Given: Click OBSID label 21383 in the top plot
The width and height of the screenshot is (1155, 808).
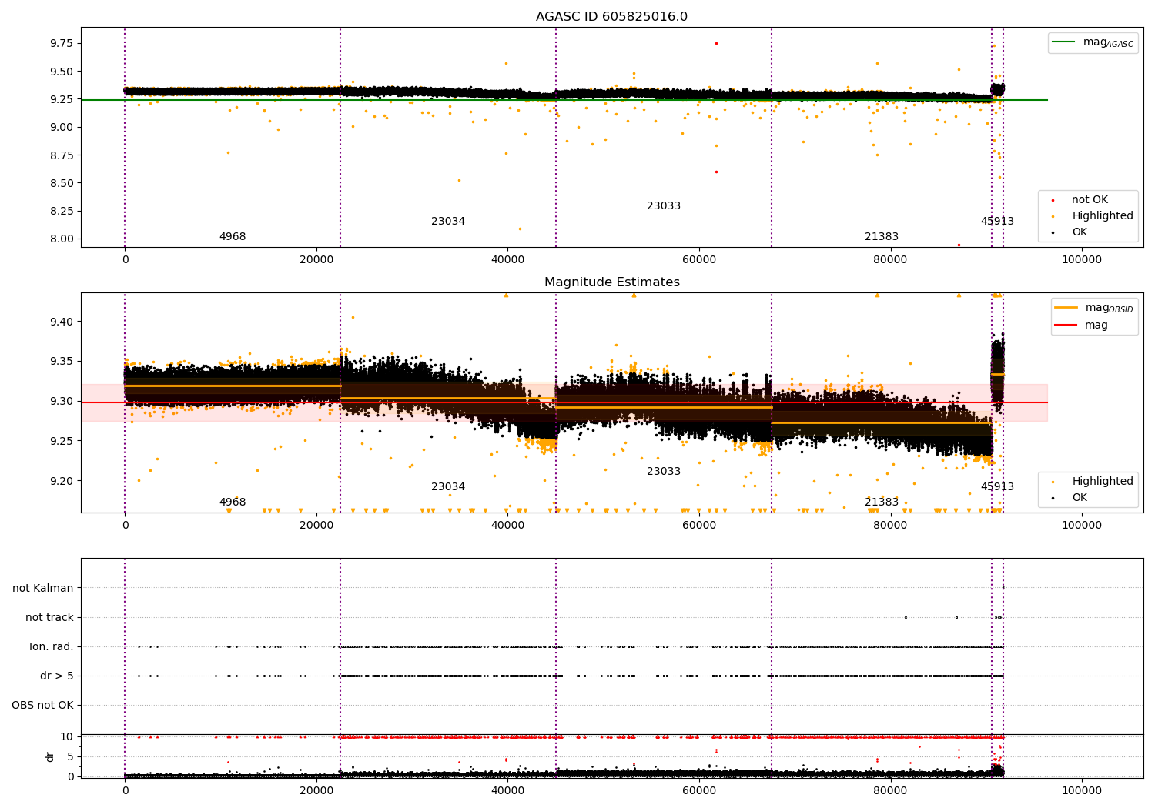Looking at the screenshot, I should 882,237.
